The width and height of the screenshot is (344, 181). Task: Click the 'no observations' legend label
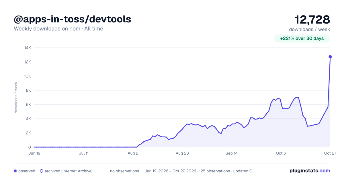pos(124,171)
